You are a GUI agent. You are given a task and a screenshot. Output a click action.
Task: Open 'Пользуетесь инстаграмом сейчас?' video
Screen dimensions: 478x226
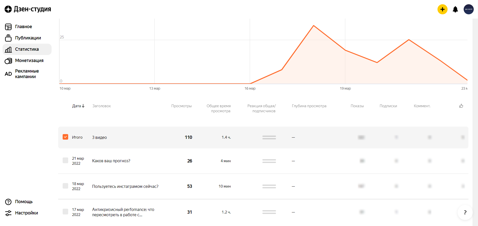[x=125, y=186]
